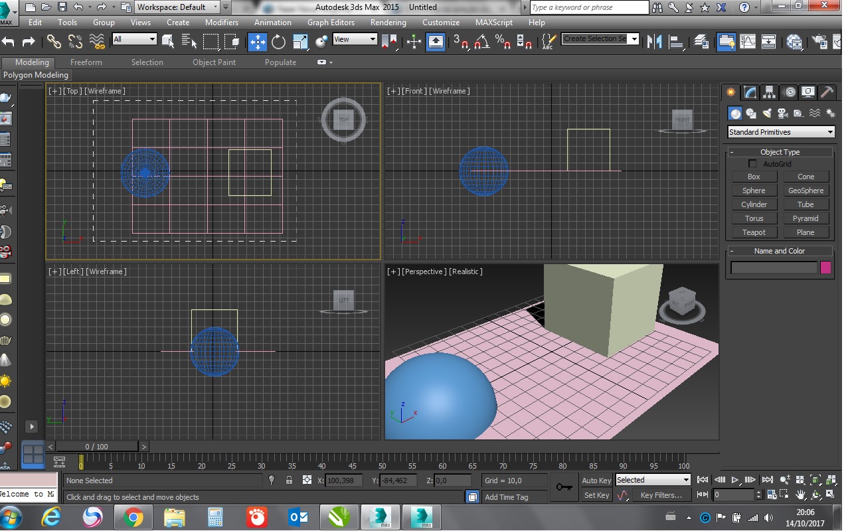Toggle Auto Key animation mode
The image size is (850, 531).
coord(596,481)
